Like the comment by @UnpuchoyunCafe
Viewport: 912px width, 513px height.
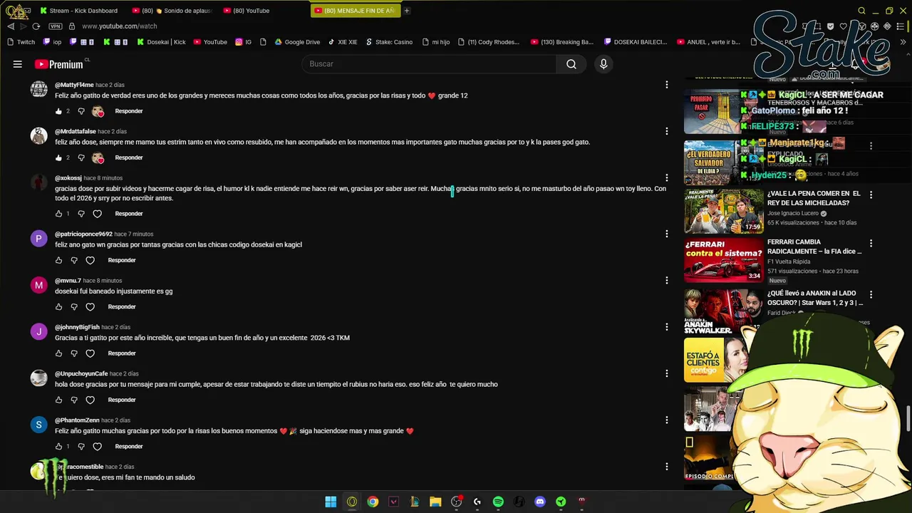[58, 400]
